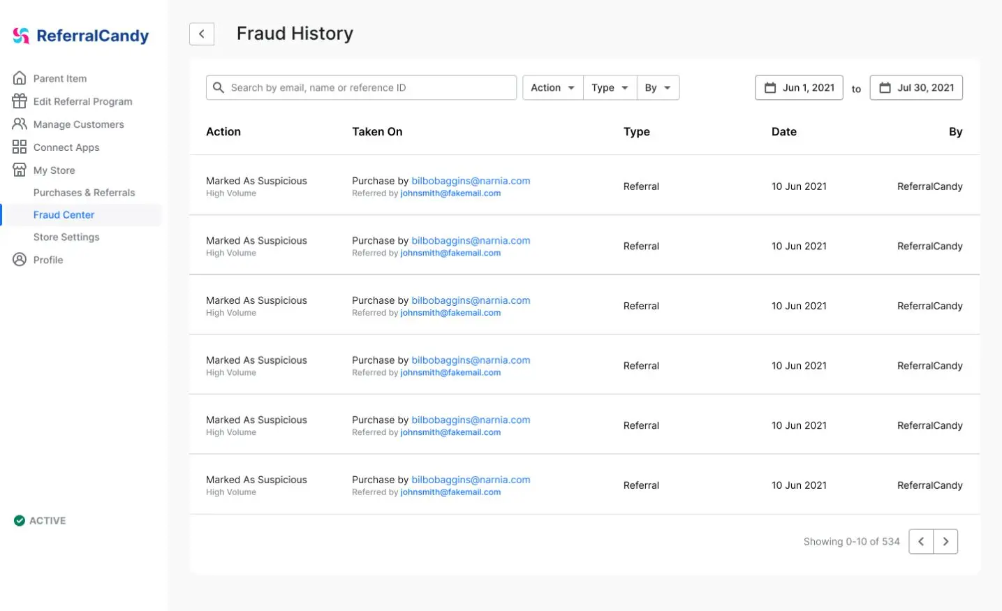Click the By column header
The width and height of the screenshot is (1002, 611).
pos(956,132)
